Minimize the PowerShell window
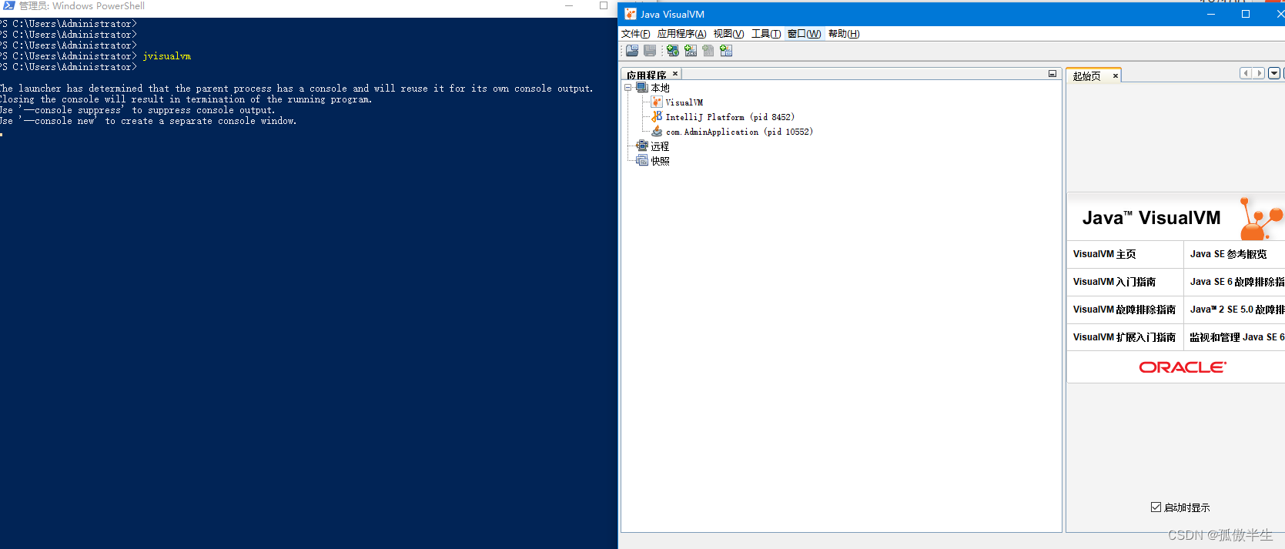1285x549 pixels. click(569, 5)
